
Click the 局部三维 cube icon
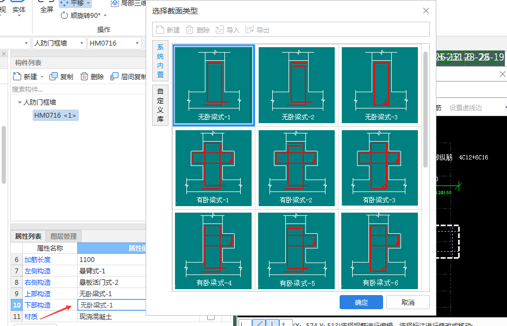click(115, 3)
